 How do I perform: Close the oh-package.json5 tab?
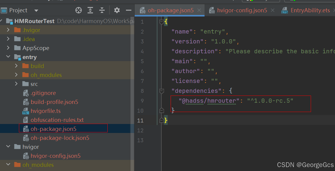pyautogui.click(x=199, y=10)
